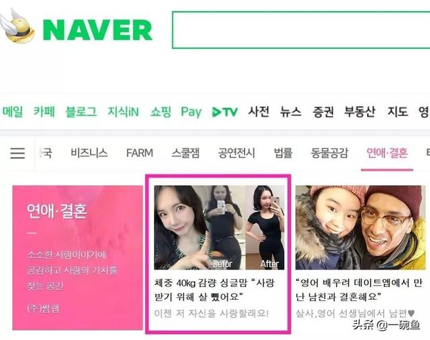Open the 메일 mail link

tap(13, 112)
